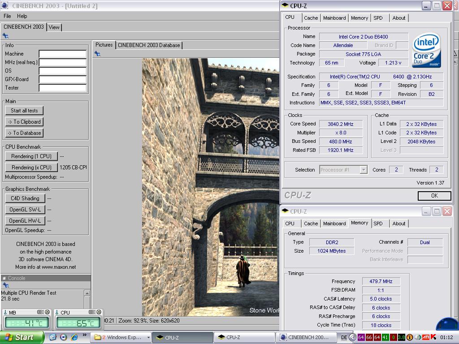Launch Internet Explorer from quick launch
Image resolution: width=459 pixels, height=344 pixels.
[74, 337]
